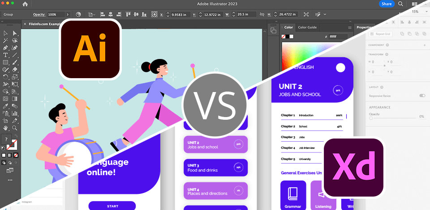Viewport: 430px width, 210px height.
Task: Click the XD Appearance opacity slider handle
Action: tap(371, 118)
